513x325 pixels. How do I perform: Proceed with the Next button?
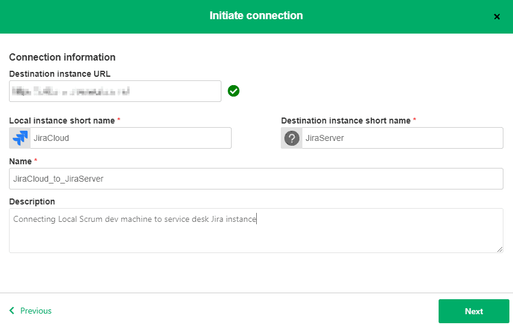pyautogui.click(x=474, y=311)
